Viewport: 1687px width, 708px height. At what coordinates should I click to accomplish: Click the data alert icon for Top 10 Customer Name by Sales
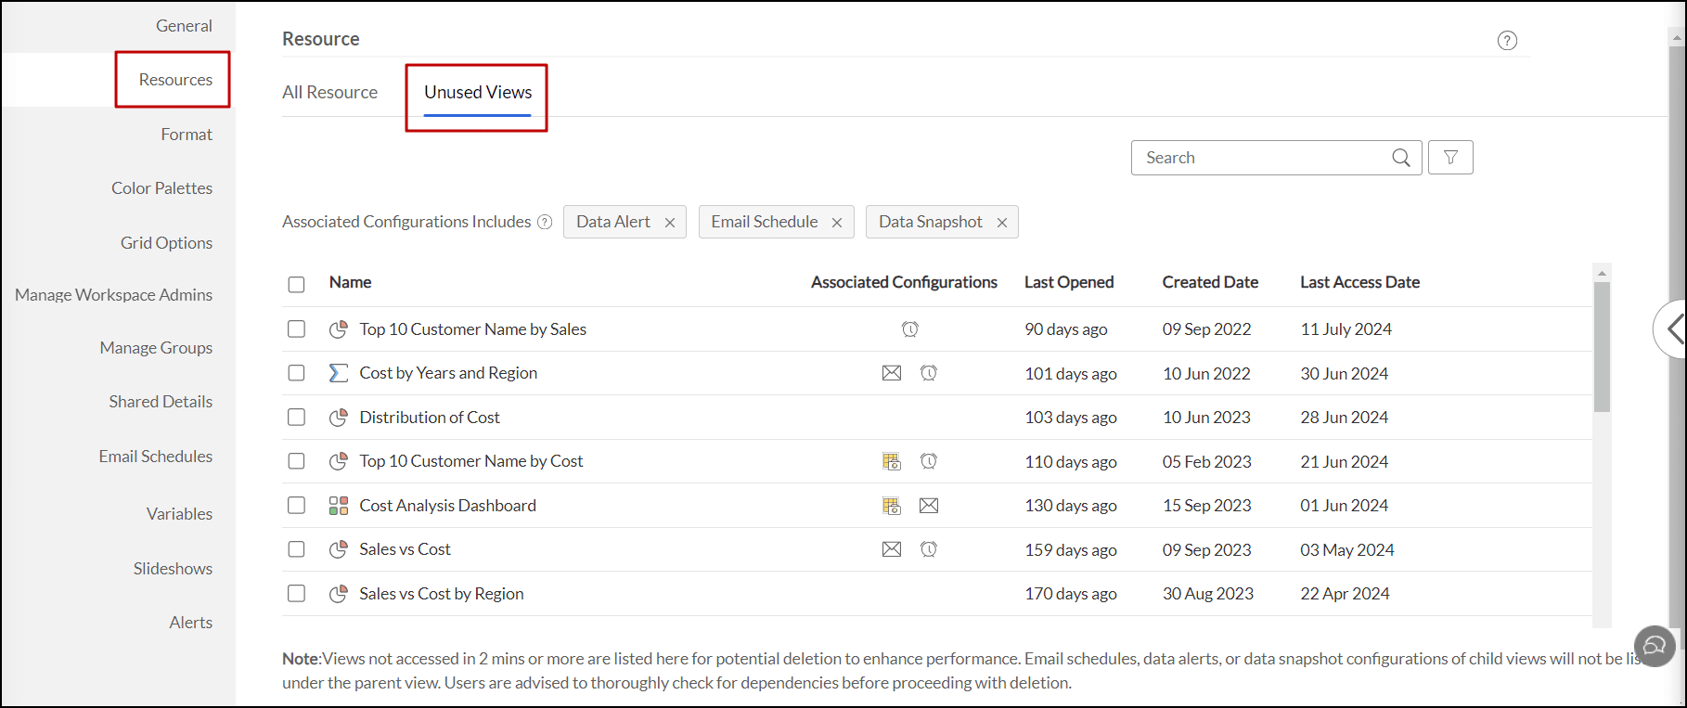tap(910, 329)
